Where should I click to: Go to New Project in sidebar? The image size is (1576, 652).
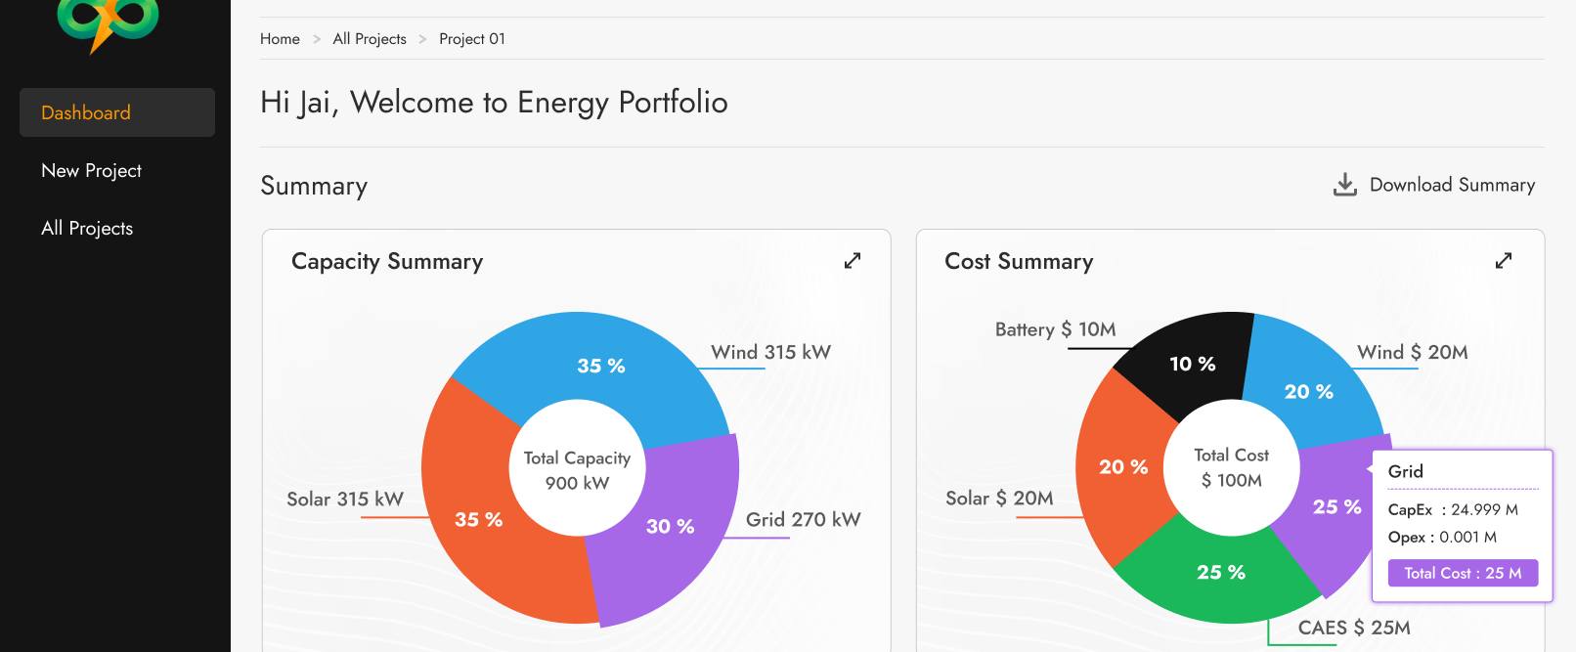tap(92, 170)
